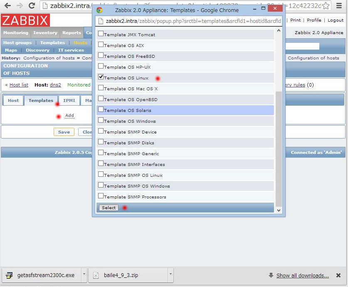Viewport: 348px width, 287px height.
Task: Check Template OS Solaris
Action: (x=101, y=109)
